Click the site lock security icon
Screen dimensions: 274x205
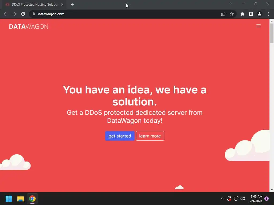tap(34, 14)
